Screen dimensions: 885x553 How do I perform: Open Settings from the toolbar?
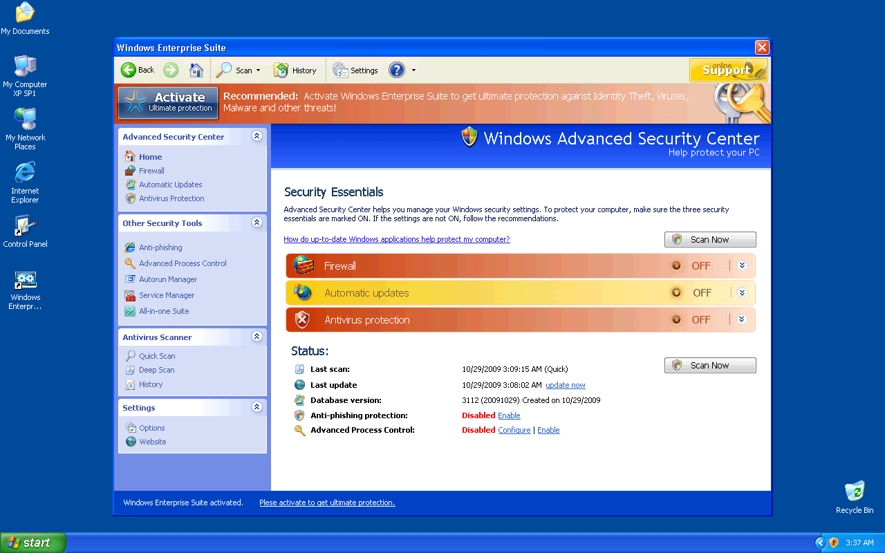(x=355, y=70)
